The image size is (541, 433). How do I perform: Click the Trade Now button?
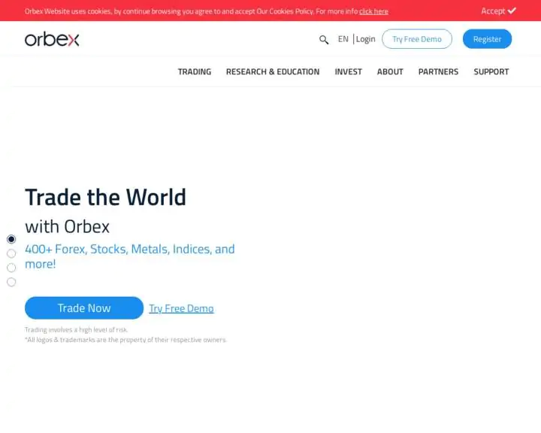pos(84,308)
